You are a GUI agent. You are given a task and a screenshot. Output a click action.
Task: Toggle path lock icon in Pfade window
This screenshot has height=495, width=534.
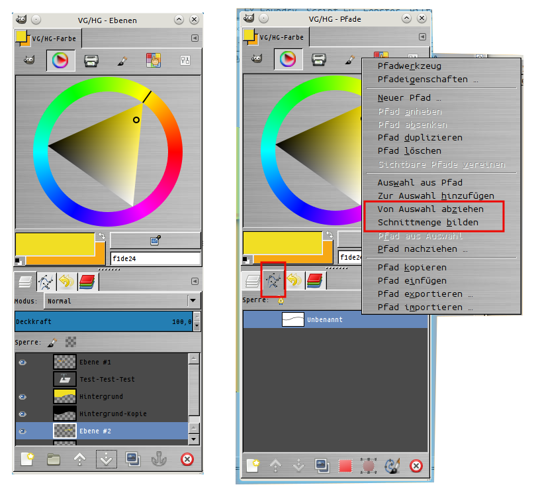281,300
